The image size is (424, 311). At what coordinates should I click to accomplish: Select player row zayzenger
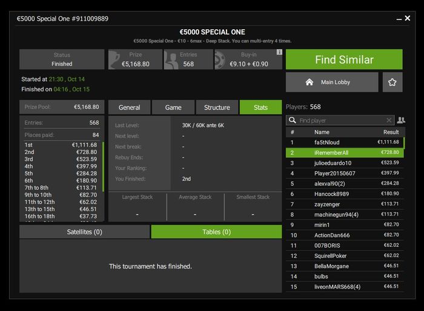(x=345, y=205)
